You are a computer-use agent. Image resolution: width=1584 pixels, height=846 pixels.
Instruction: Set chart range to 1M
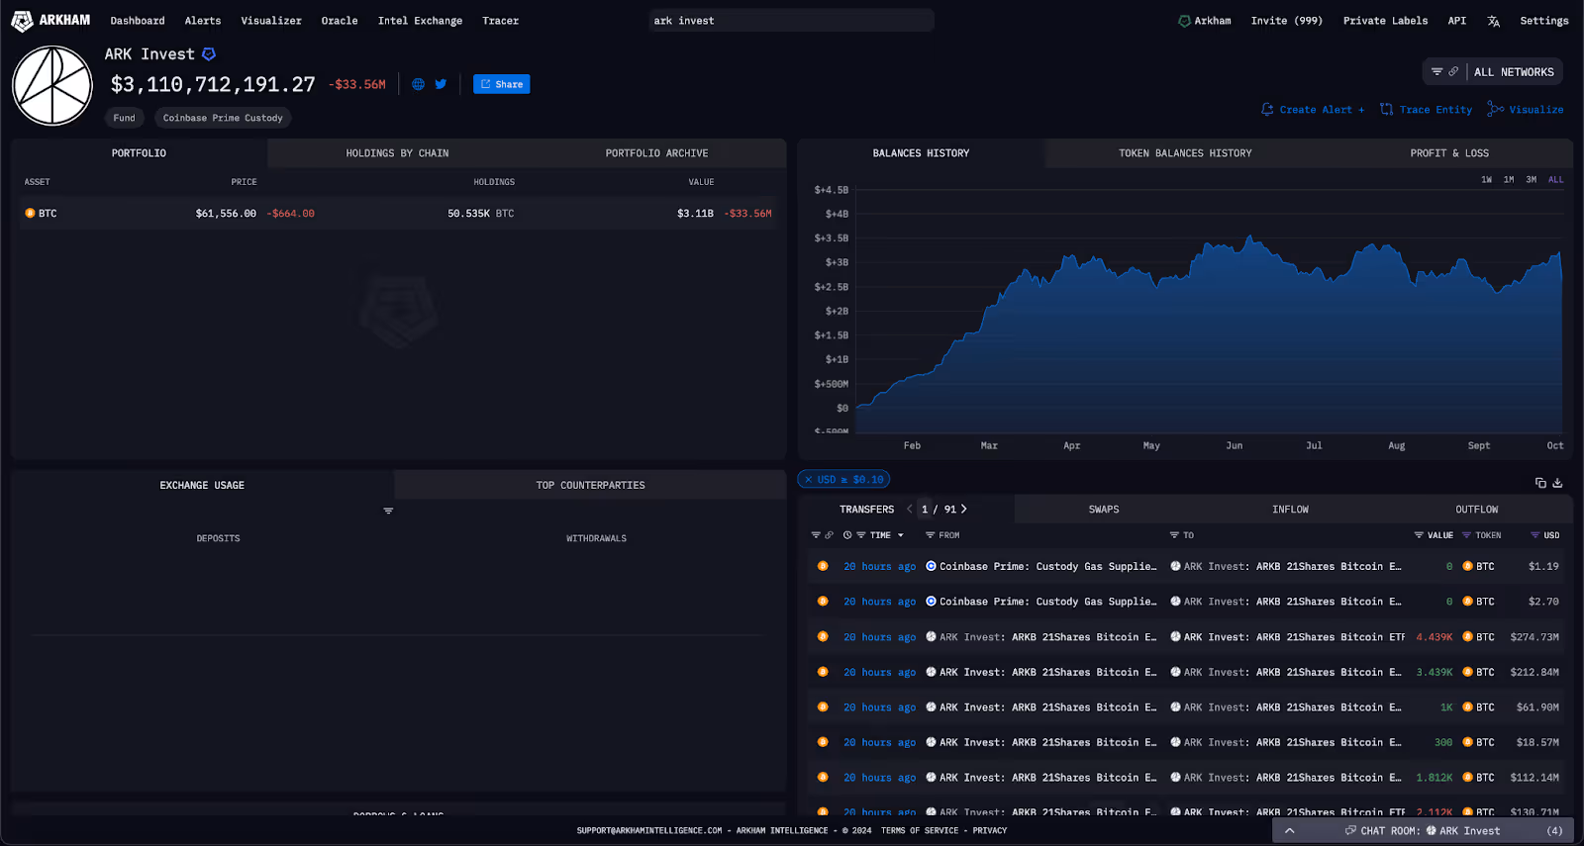pyautogui.click(x=1509, y=180)
